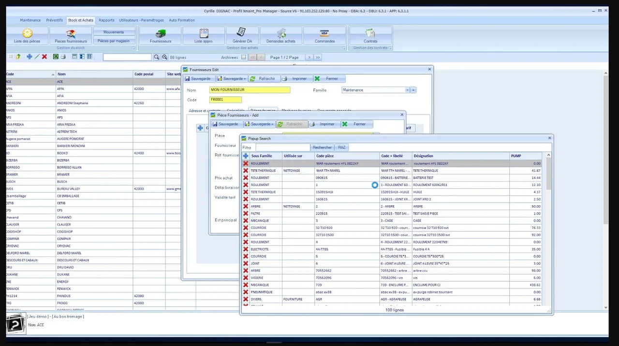Toggle the Archivees checkbox
The image size is (619, 346).
point(244,57)
